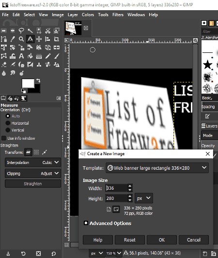218x258 pixels.
Task: Select the Flip tool
Action: [56, 48]
